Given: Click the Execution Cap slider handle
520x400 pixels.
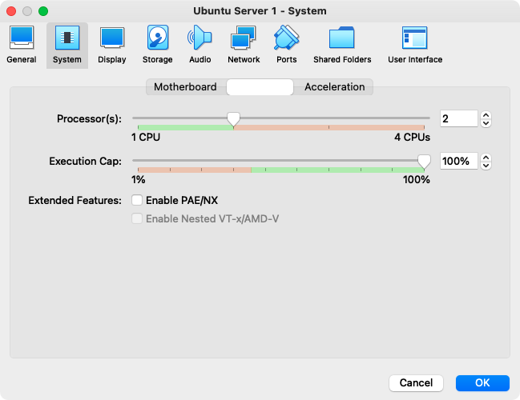Looking at the screenshot, I should (x=424, y=162).
